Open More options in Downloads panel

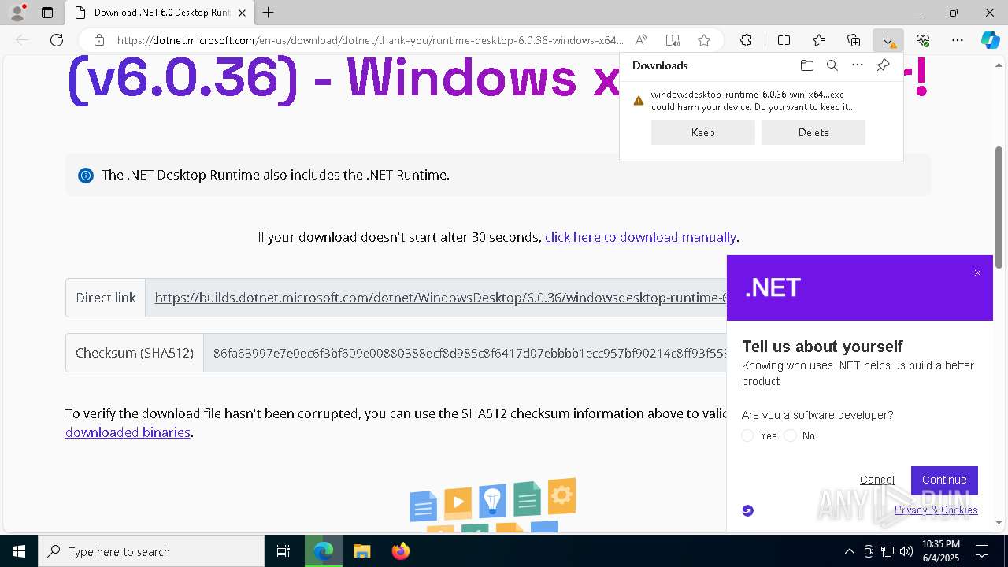858,65
